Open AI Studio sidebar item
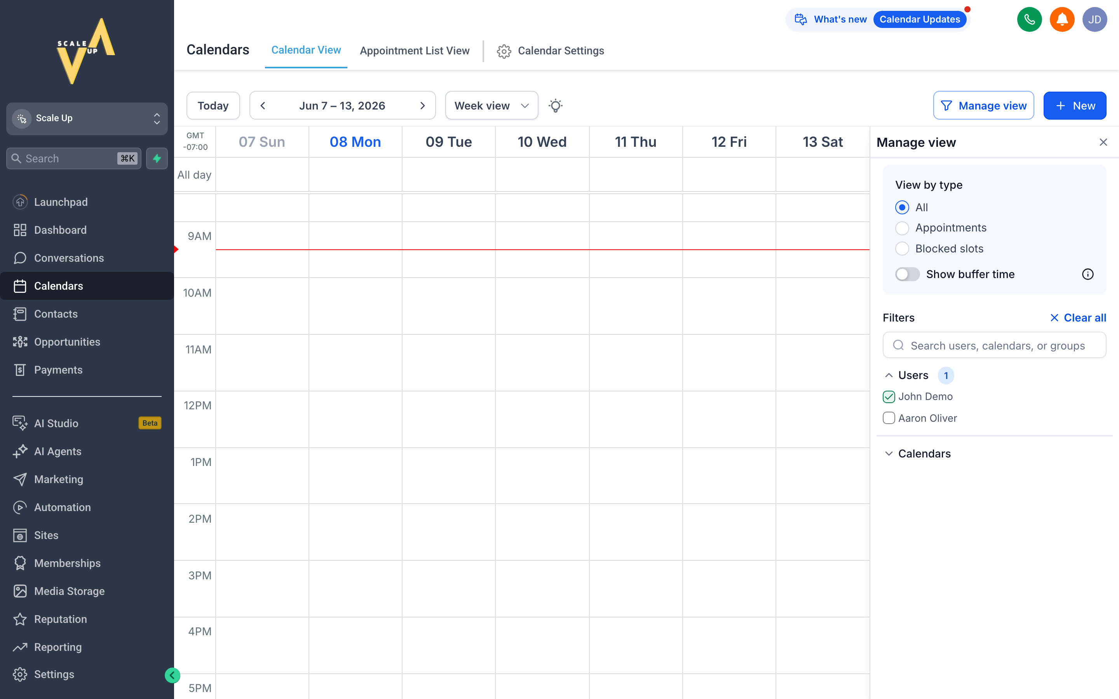 [87, 423]
